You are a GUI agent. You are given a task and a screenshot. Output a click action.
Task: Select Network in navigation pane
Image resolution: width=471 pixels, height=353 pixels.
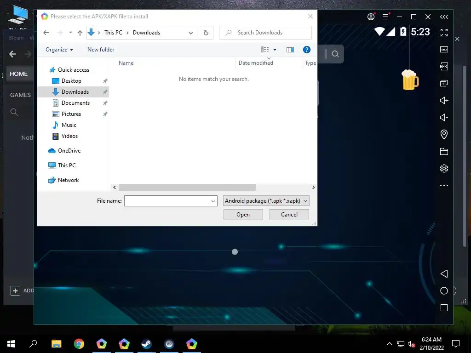click(x=68, y=180)
